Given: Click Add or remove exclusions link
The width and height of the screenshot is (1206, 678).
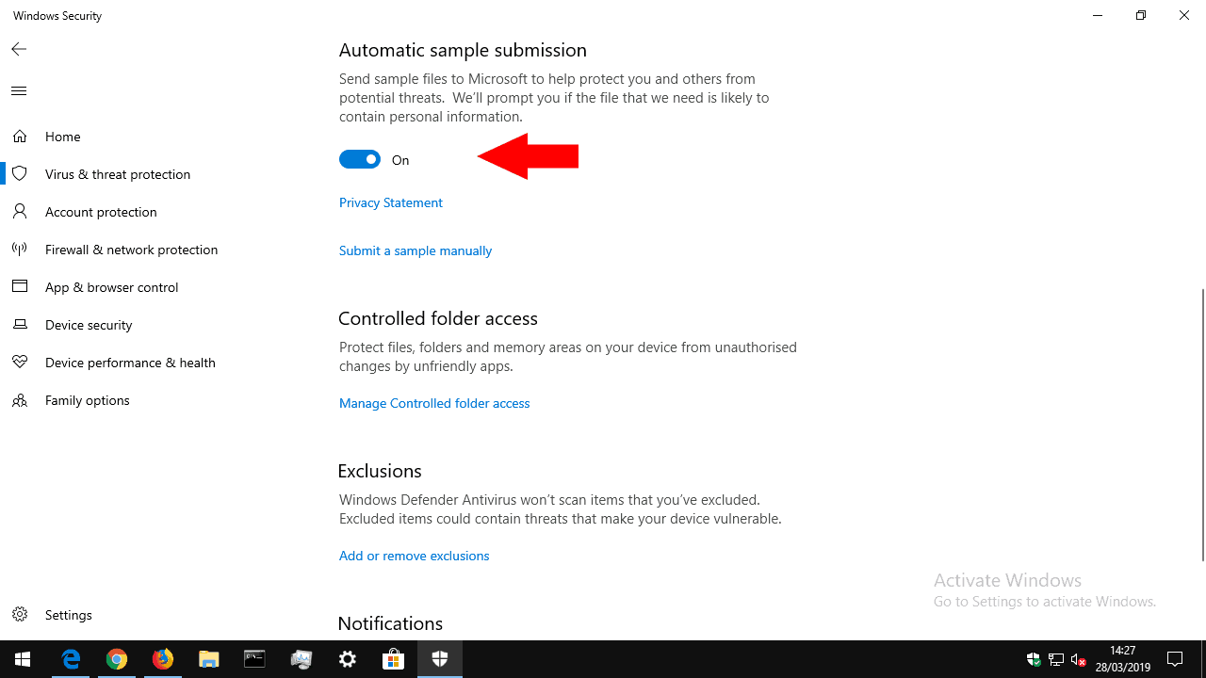Looking at the screenshot, I should coord(415,556).
